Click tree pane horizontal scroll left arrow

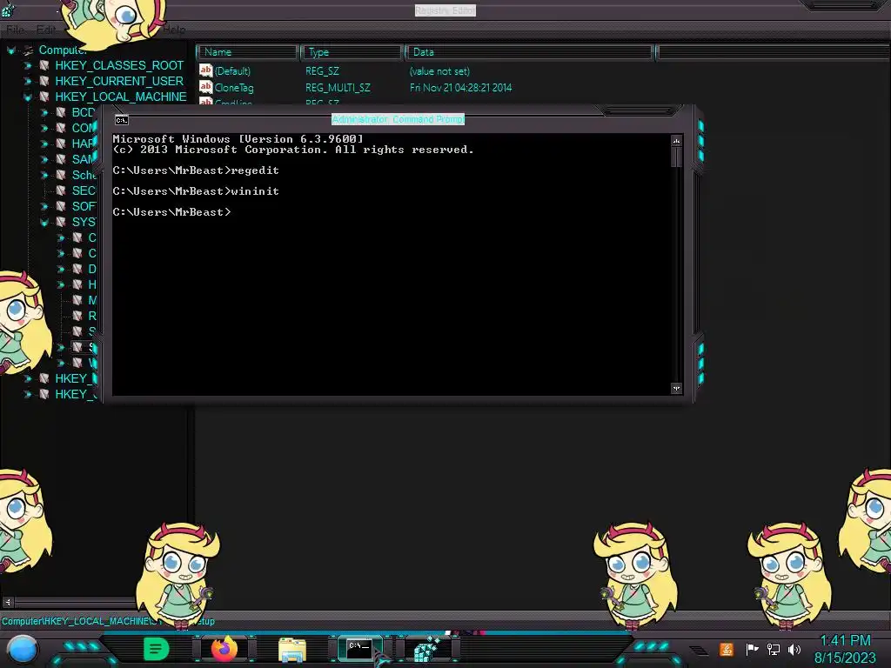pos(8,602)
